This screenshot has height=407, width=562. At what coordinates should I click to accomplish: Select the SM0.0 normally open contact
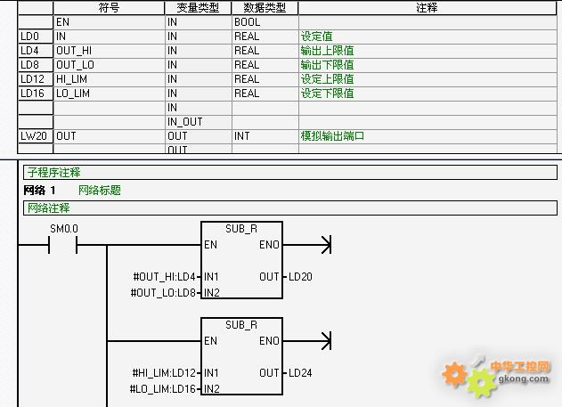coord(63,245)
